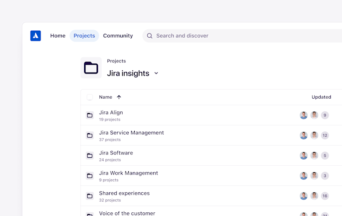342x216 pixels.
Task: Sort by the Name column header
Action: pos(105,97)
